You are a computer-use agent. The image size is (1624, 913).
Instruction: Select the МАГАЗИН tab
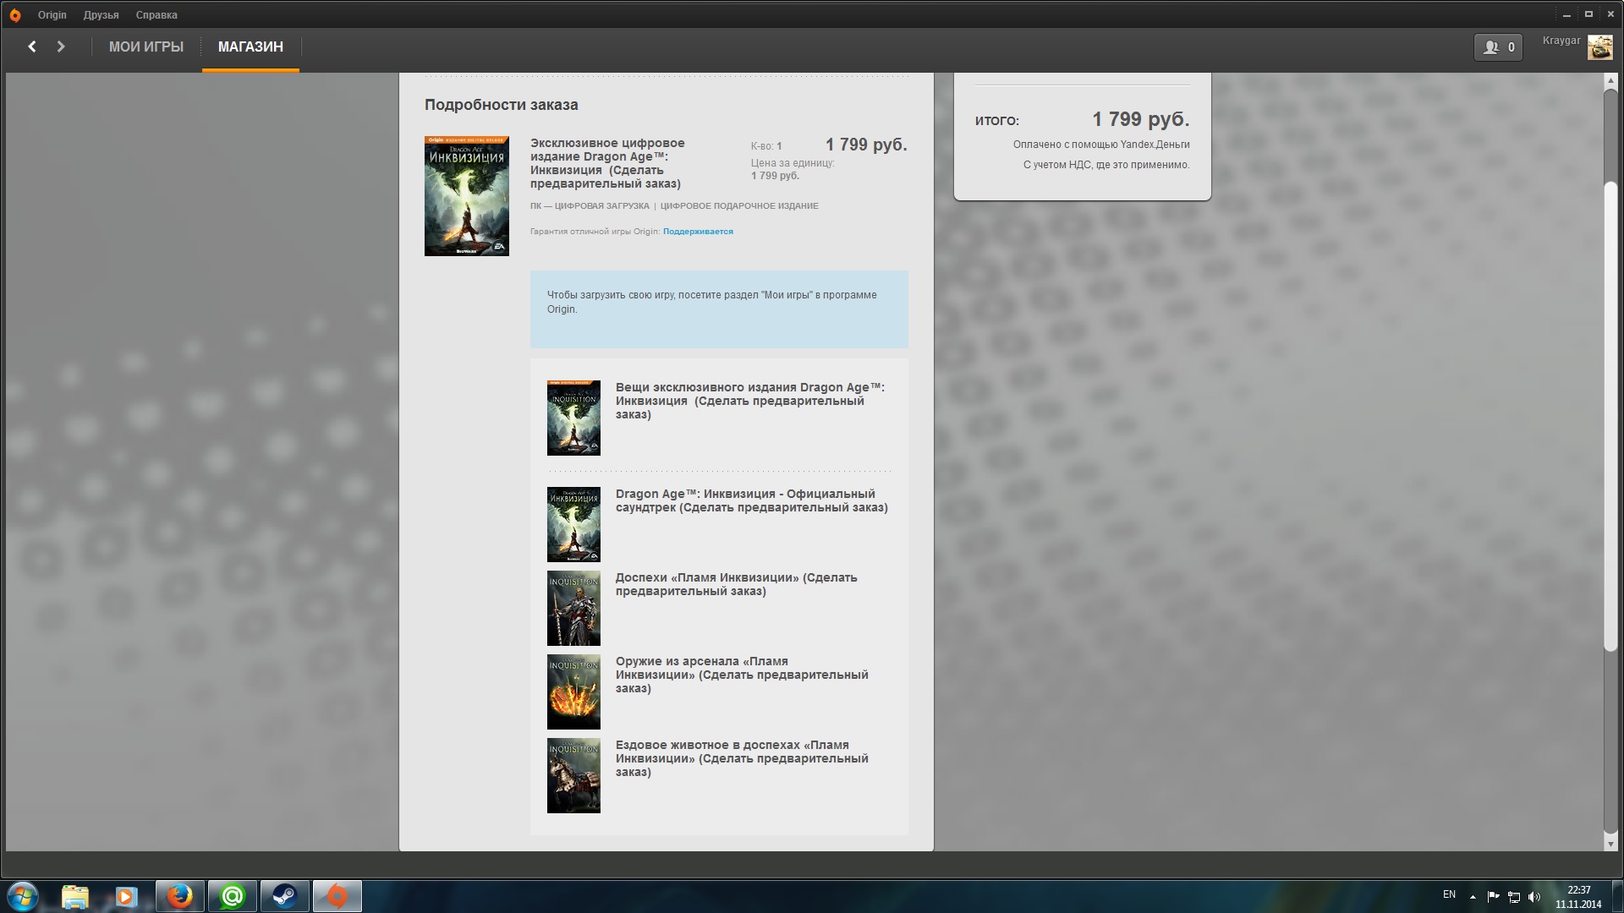pyautogui.click(x=250, y=46)
